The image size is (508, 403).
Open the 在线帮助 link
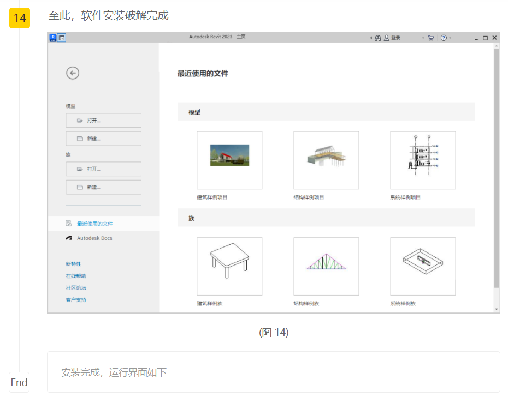pos(76,276)
